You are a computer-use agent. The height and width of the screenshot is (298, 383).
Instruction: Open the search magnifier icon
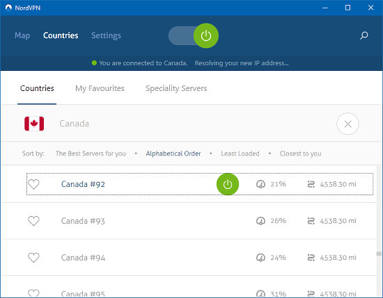click(364, 35)
